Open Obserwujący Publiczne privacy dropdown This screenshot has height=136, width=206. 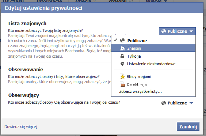coord(177,103)
